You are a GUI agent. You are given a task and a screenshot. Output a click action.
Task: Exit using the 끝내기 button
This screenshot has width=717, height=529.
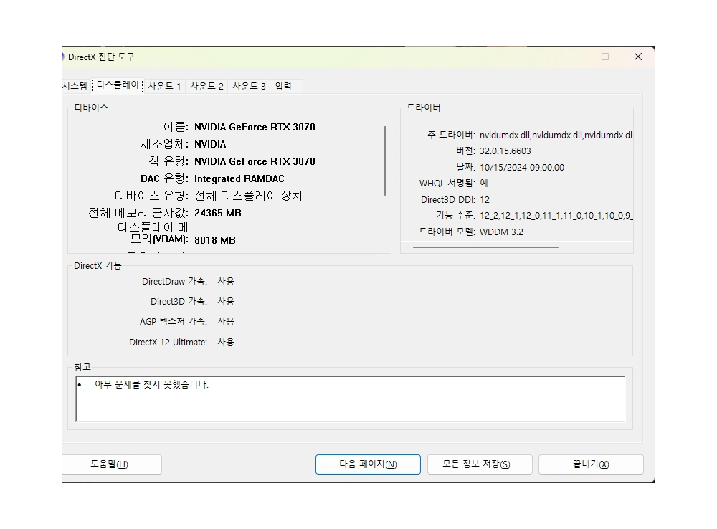coord(591,464)
